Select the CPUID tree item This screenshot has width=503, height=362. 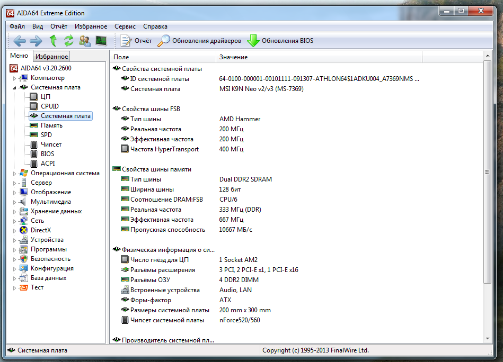click(49, 106)
